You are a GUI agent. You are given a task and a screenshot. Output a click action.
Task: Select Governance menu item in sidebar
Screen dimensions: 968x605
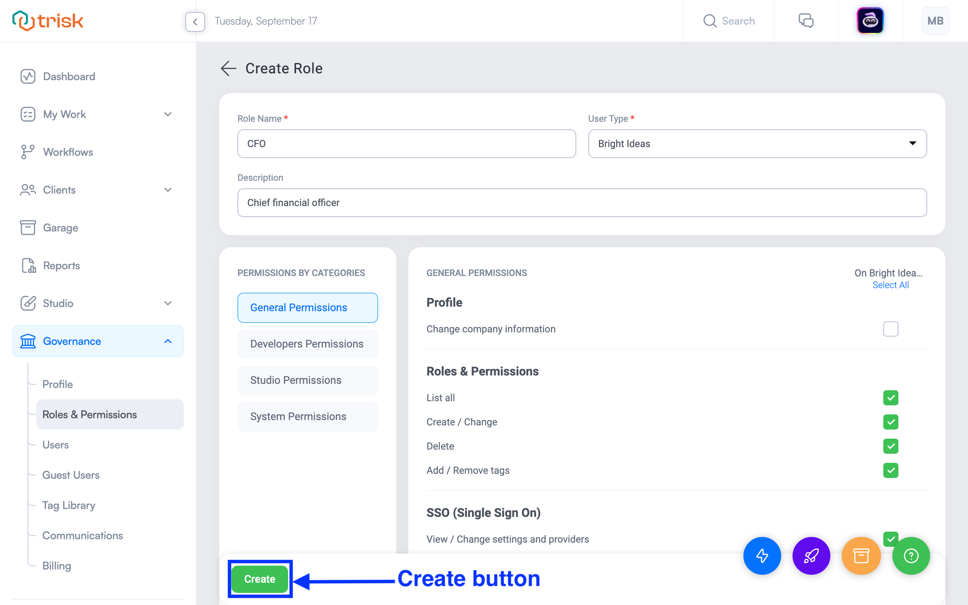(72, 341)
